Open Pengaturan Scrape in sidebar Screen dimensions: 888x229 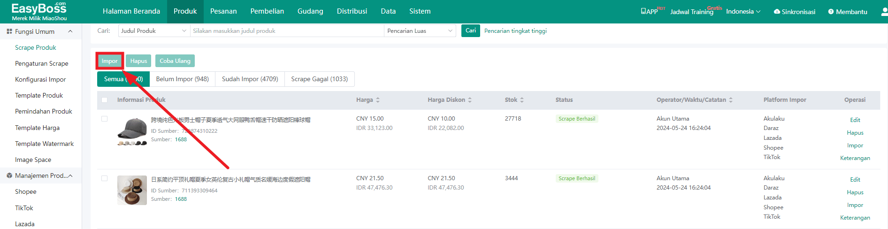[x=42, y=63]
